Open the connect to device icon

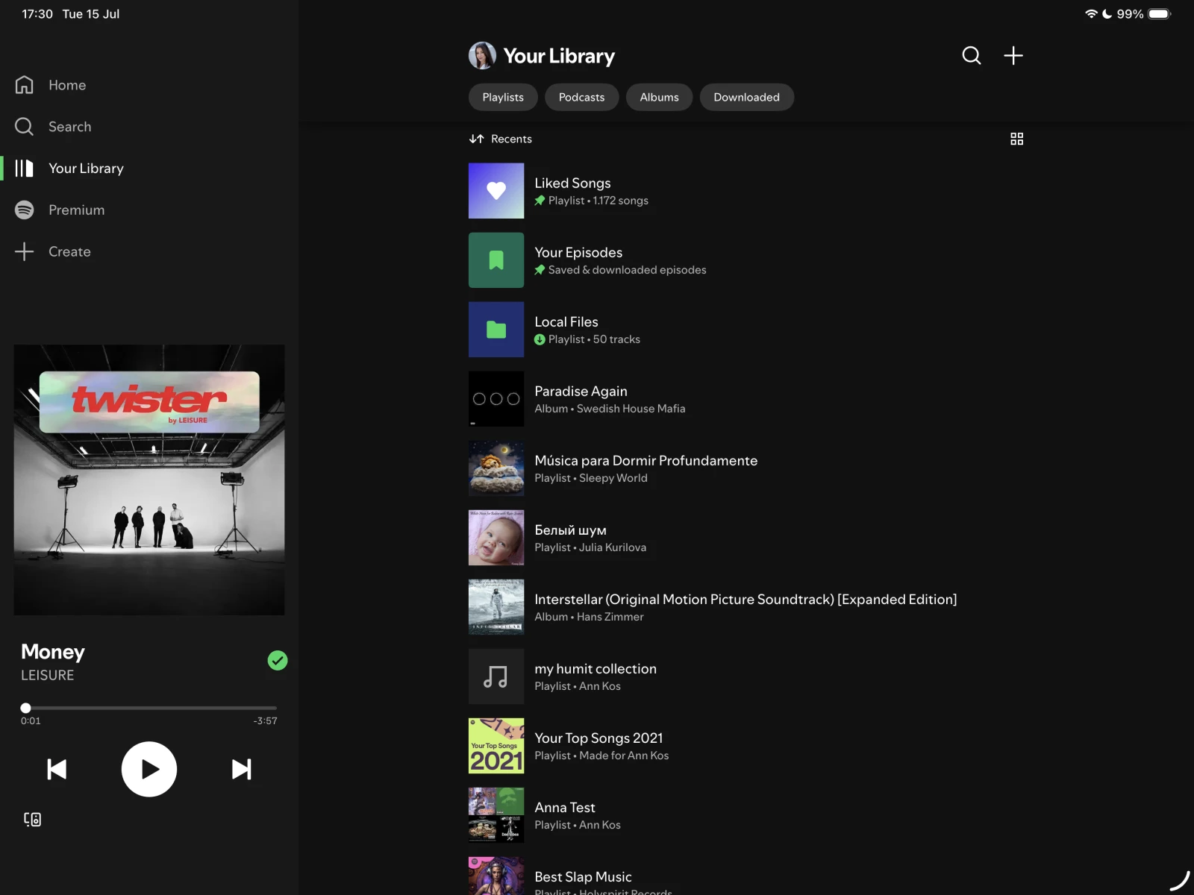pyautogui.click(x=32, y=820)
